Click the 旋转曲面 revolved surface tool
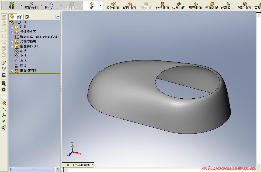Image resolution: width=261 pixels, height=172 pixels. [x=130, y=5]
